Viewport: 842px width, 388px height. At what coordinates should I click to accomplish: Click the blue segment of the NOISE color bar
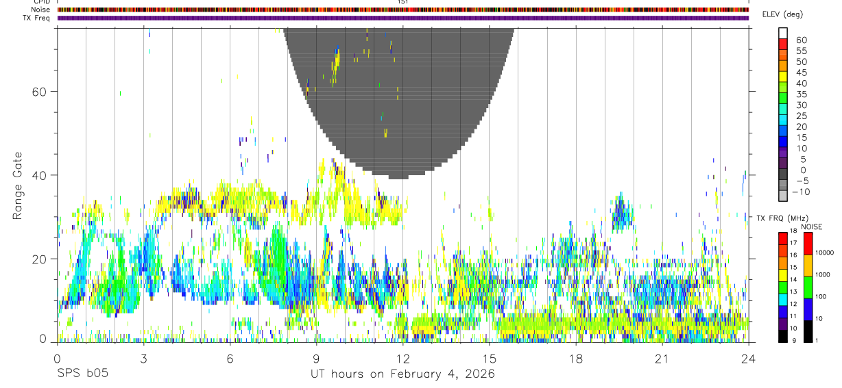tap(808, 309)
